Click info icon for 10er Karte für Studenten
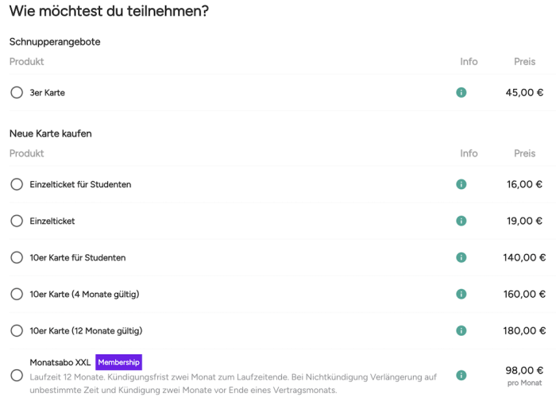 (x=461, y=257)
